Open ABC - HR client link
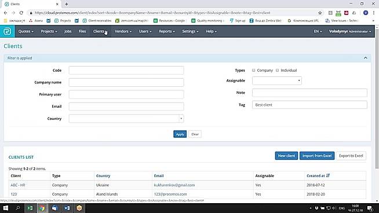Viewport: 379px width, 213px height. tap(18, 185)
